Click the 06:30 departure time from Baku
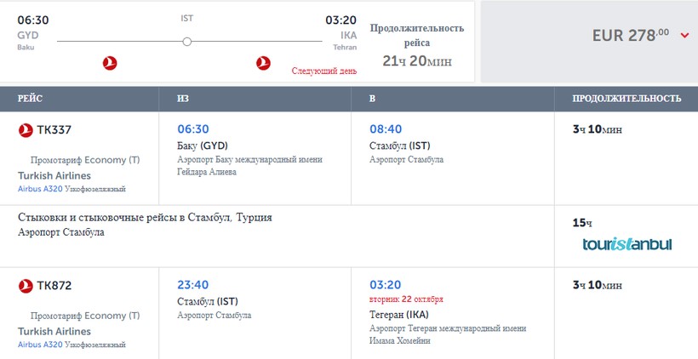The width and height of the screenshot is (698, 359). (x=192, y=129)
